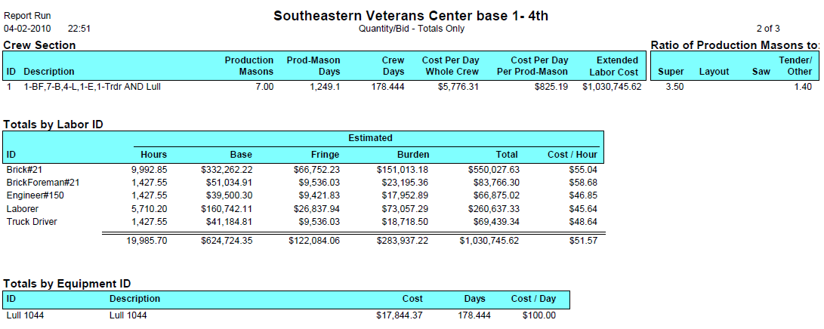
Task: Click the Southeastern Veterans Center report title
Action: [411, 15]
